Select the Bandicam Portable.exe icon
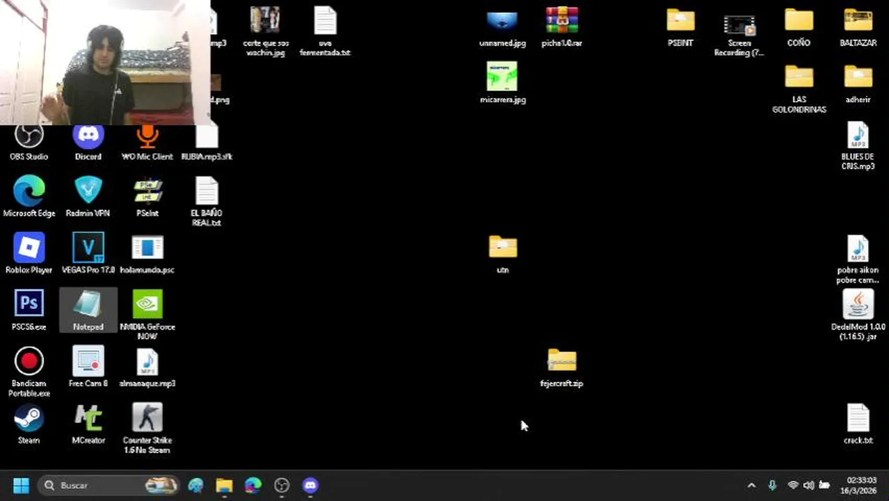 click(x=29, y=372)
